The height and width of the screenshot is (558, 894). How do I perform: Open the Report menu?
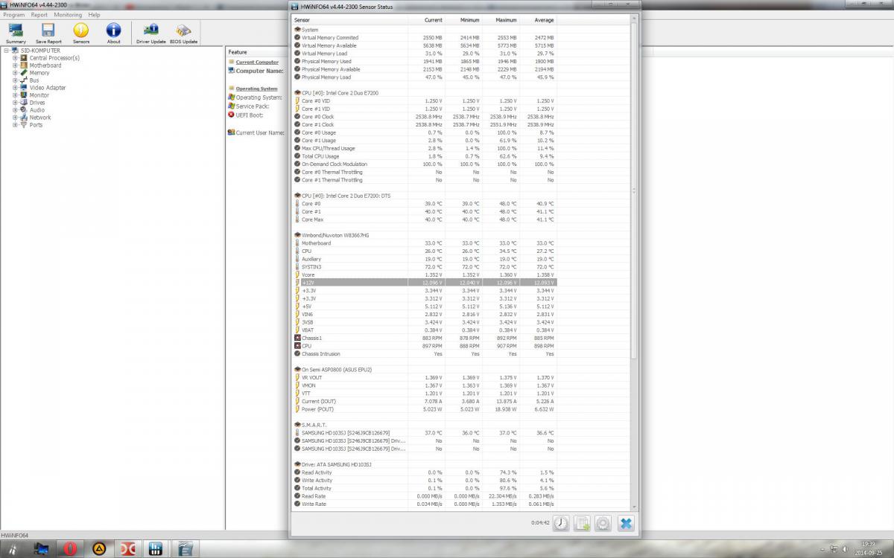pyautogui.click(x=39, y=15)
